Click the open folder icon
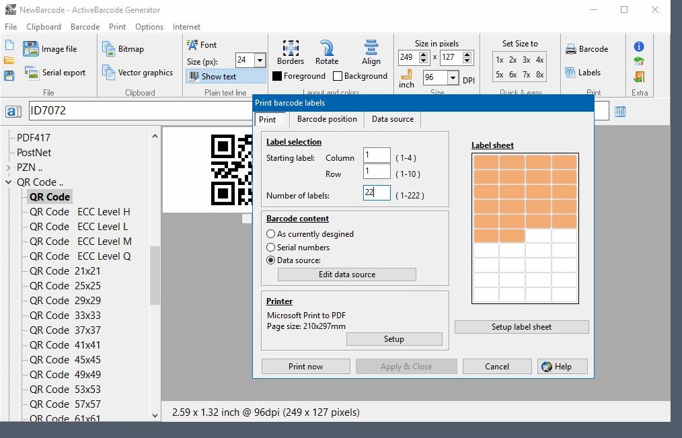Image resolution: width=682 pixels, height=438 pixels. (9, 61)
